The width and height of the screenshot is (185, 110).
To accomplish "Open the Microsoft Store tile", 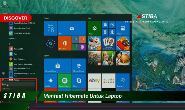I will point(58,66).
